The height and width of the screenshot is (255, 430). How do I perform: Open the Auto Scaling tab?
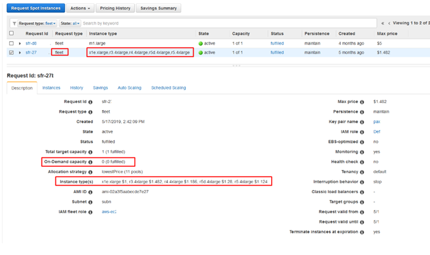[129, 88]
